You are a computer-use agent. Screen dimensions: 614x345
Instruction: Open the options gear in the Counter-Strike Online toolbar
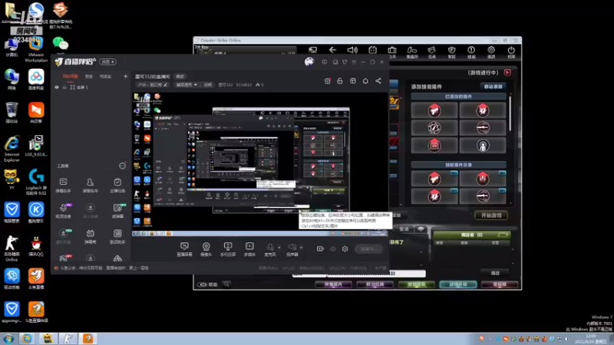(491, 51)
